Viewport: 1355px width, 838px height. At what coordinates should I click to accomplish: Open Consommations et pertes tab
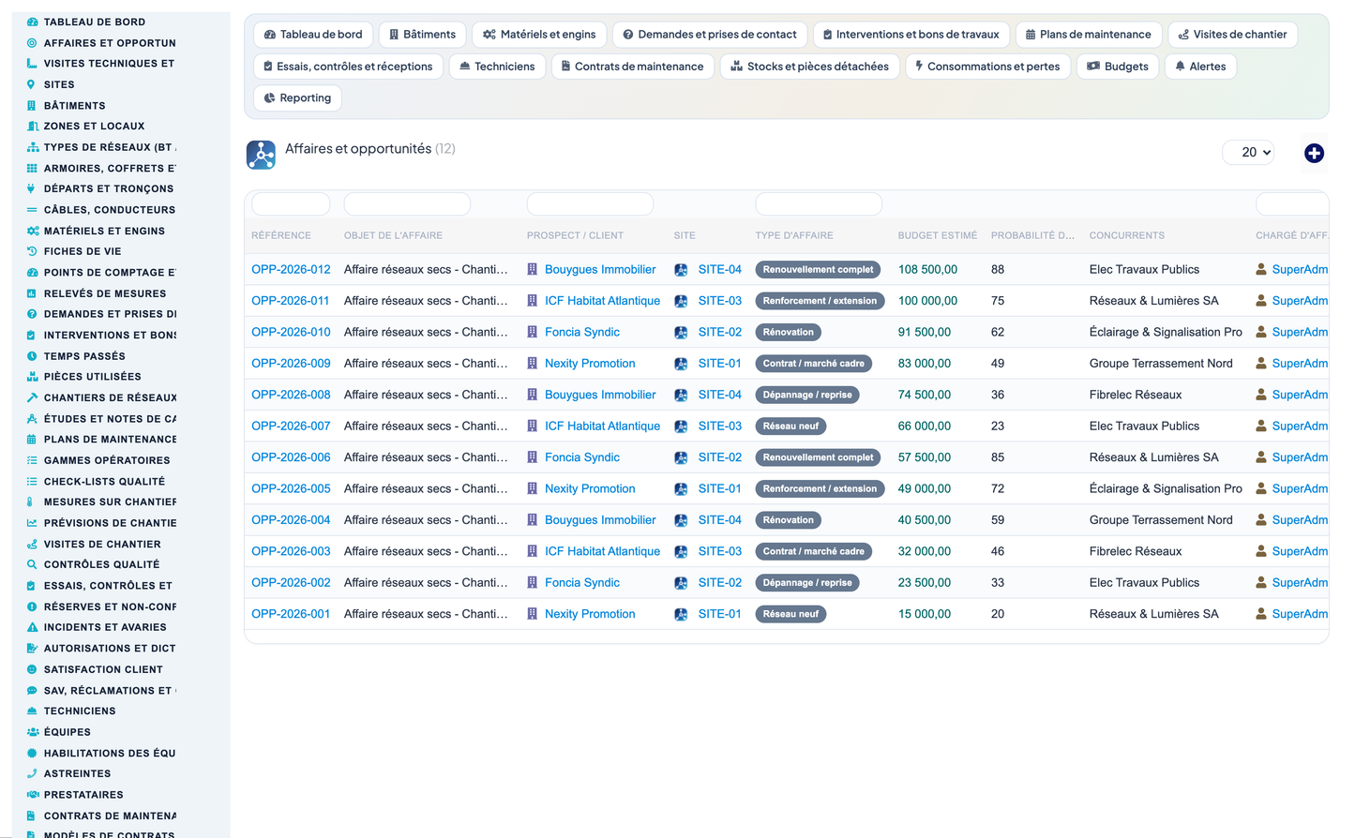coord(987,67)
